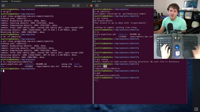This screenshot has height=112, width=200.
Task: Click the '5.03 MiB/s' Receiving objects line
Action: (39, 30)
